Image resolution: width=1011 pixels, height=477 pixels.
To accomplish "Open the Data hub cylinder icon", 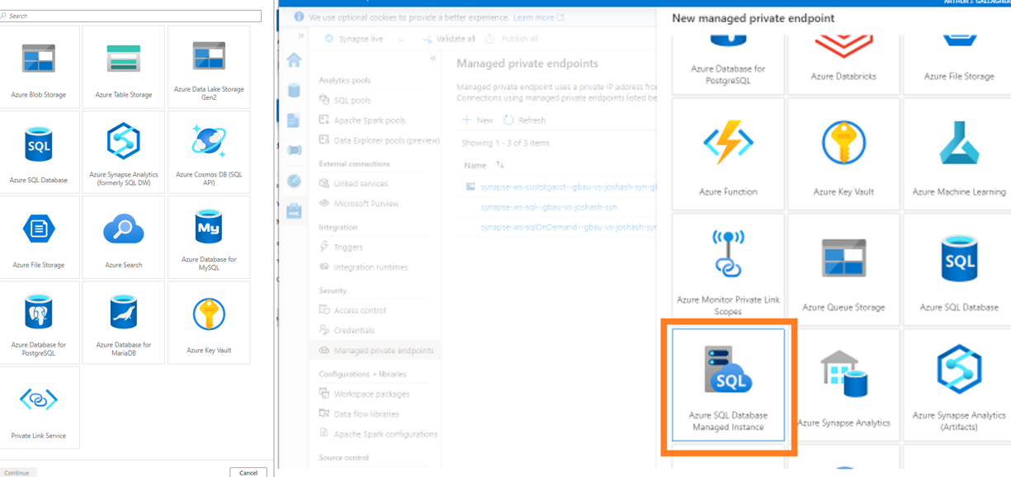I will click(x=295, y=90).
